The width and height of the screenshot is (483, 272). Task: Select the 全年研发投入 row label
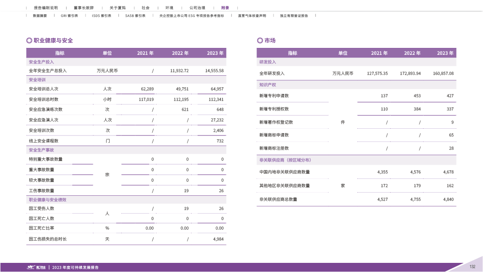click(x=272, y=73)
